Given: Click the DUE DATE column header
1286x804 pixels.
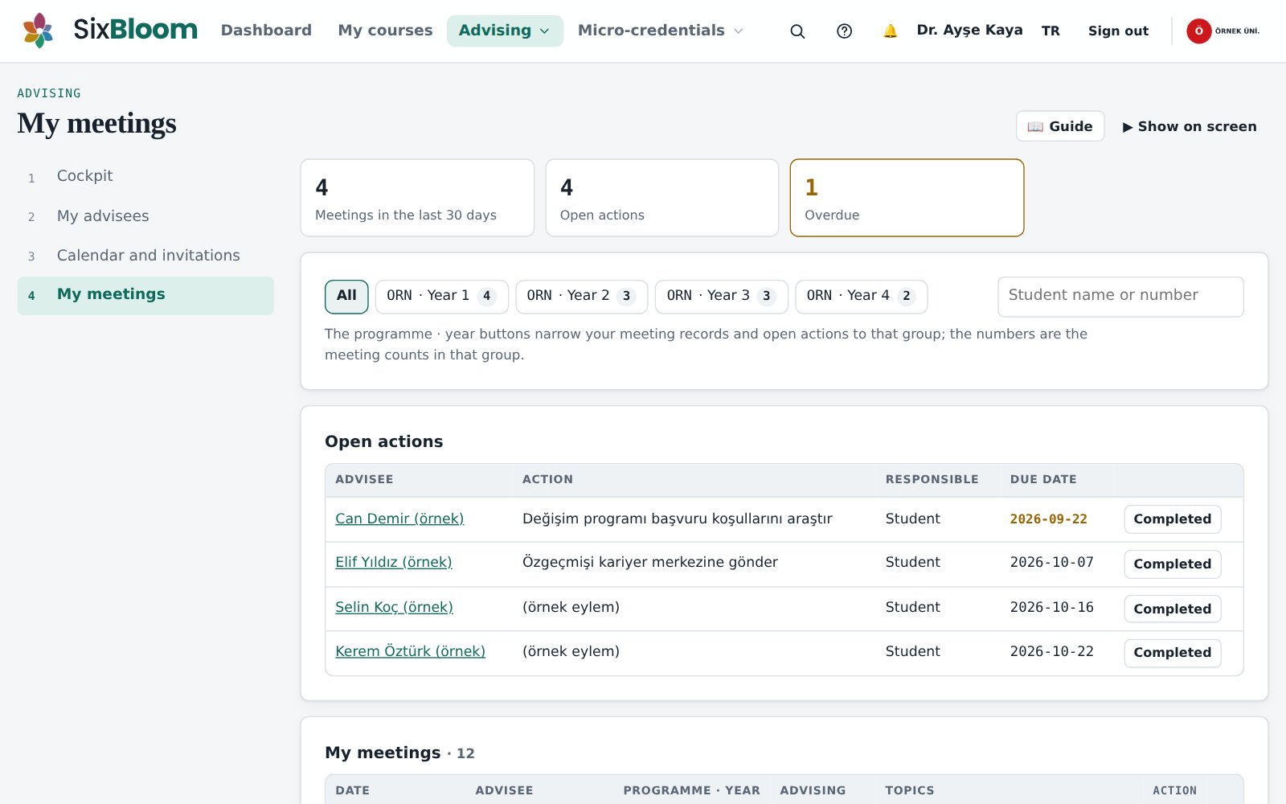Looking at the screenshot, I should coord(1042,479).
